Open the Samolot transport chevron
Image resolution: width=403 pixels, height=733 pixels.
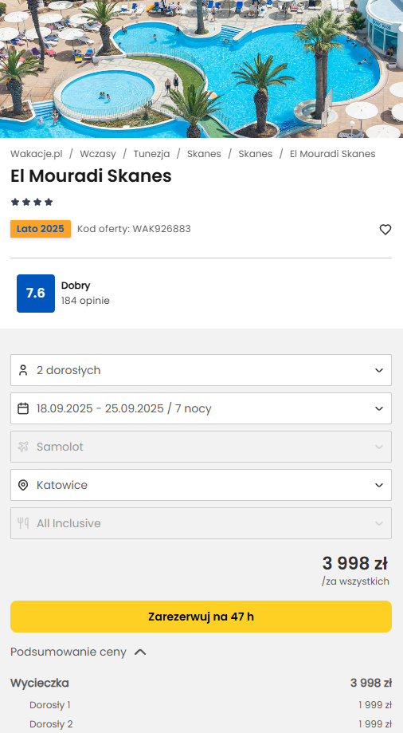coord(379,447)
